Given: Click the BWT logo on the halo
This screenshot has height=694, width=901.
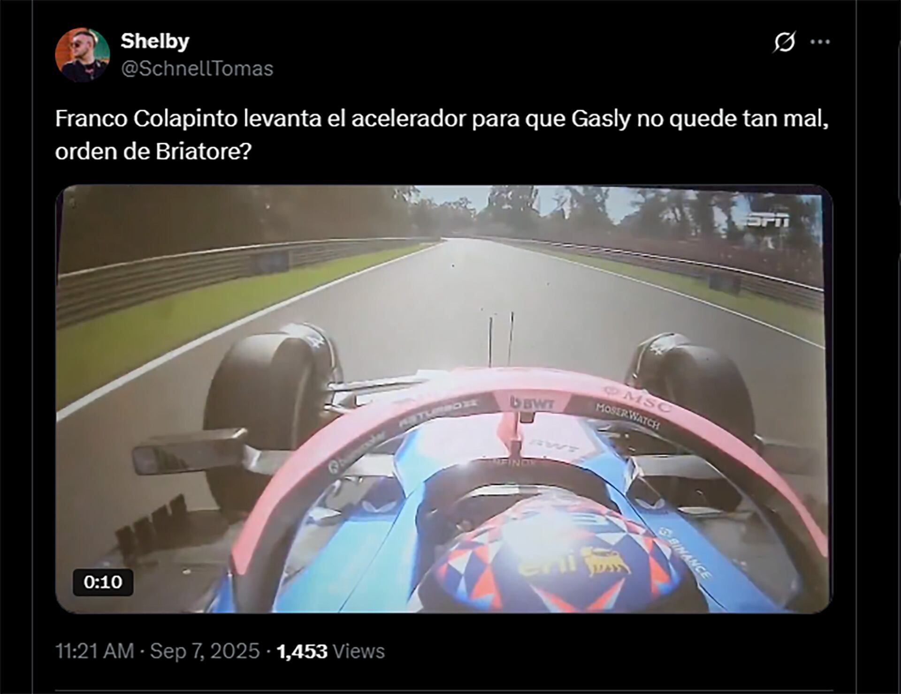Looking at the screenshot, I should click(x=532, y=403).
